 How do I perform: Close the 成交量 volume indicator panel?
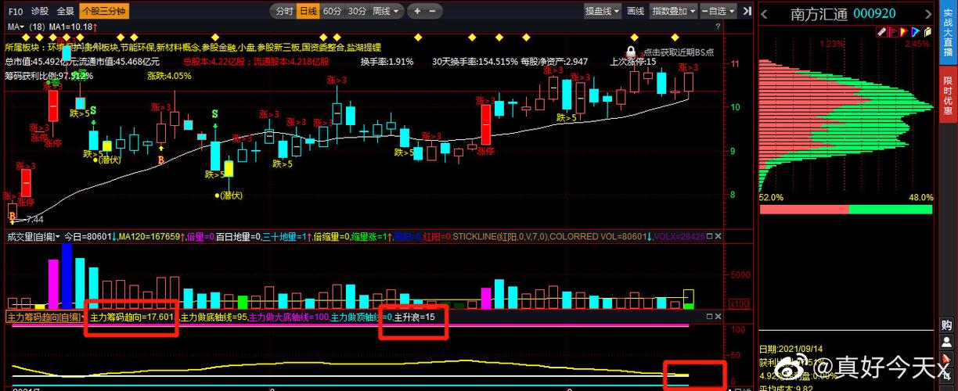[718, 236]
